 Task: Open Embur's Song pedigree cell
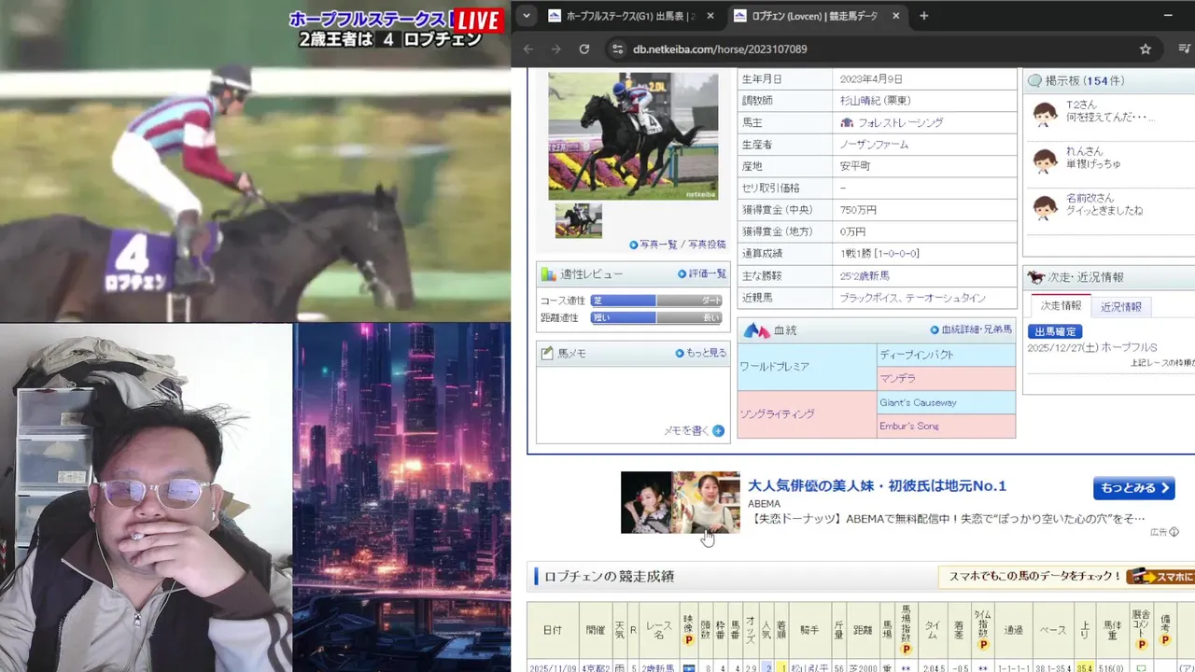point(946,426)
